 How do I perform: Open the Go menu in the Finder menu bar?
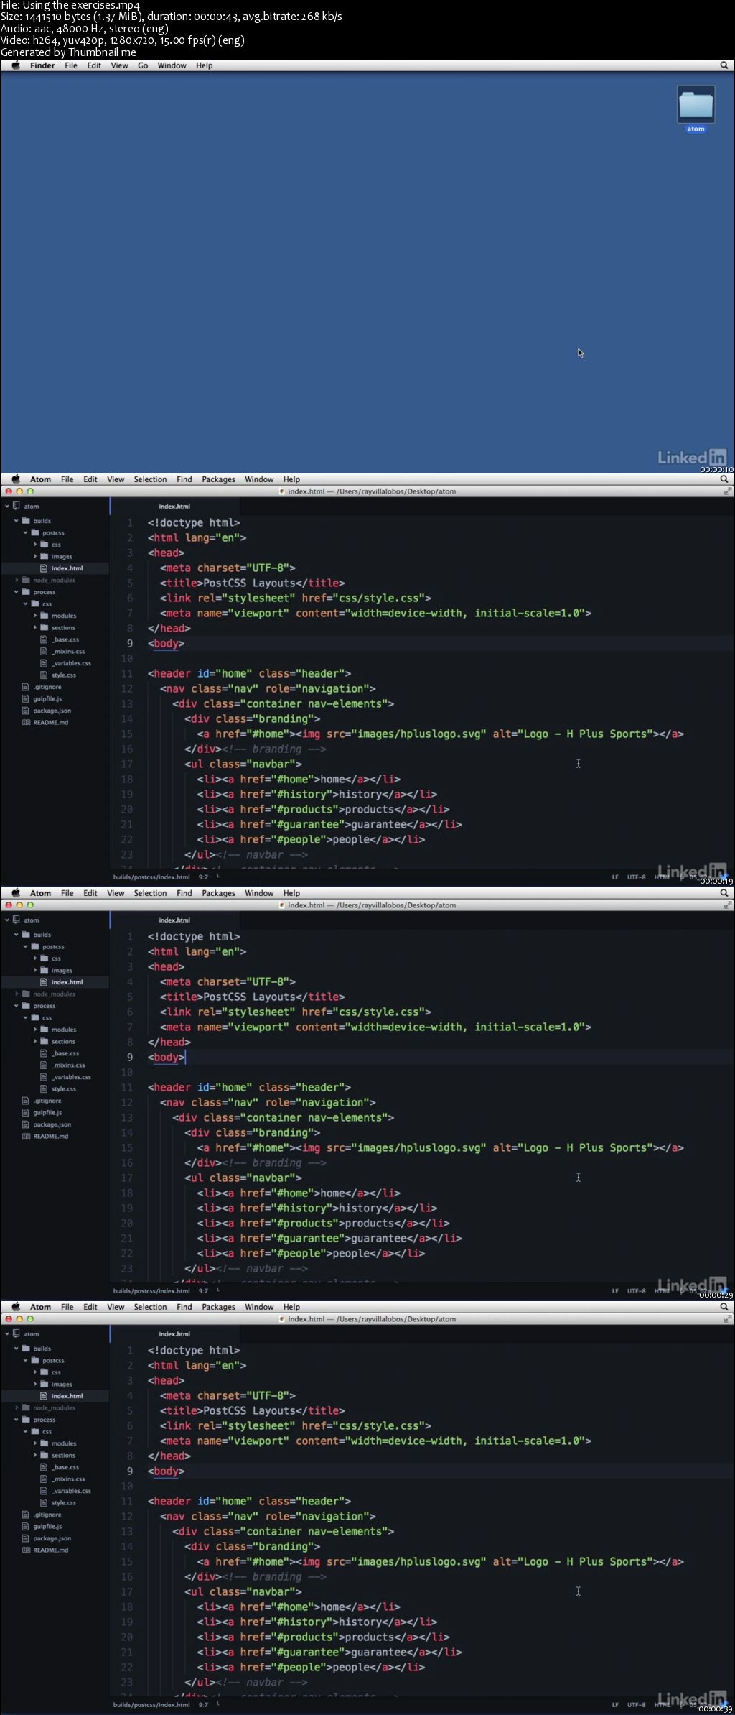coord(143,65)
